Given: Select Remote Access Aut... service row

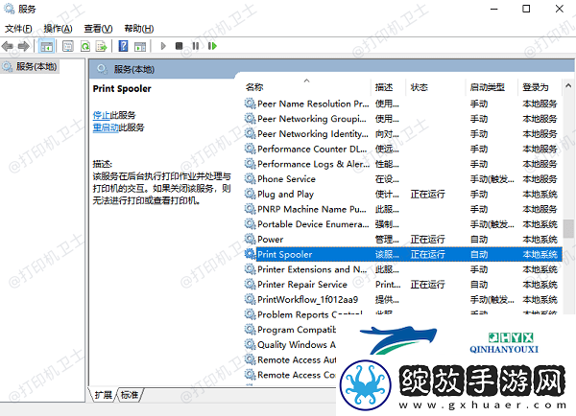Looking at the screenshot, I should (290, 359).
